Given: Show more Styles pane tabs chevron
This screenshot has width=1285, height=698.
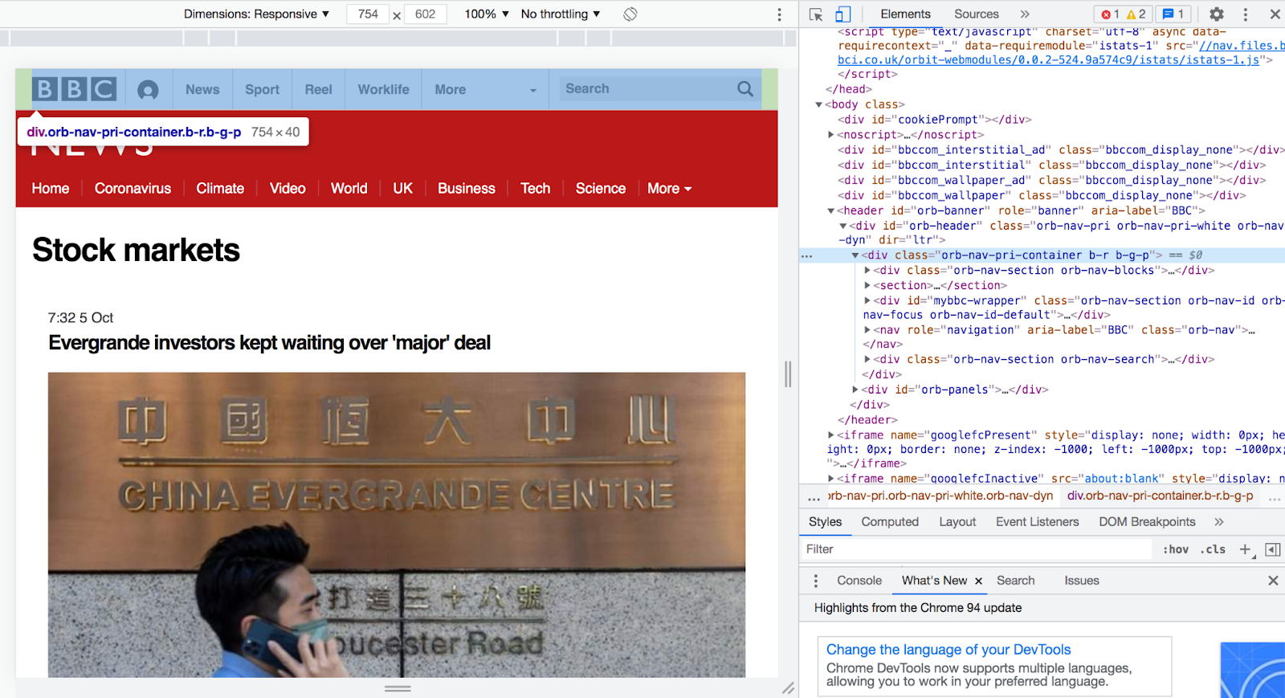Looking at the screenshot, I should tap(1219, 522).
